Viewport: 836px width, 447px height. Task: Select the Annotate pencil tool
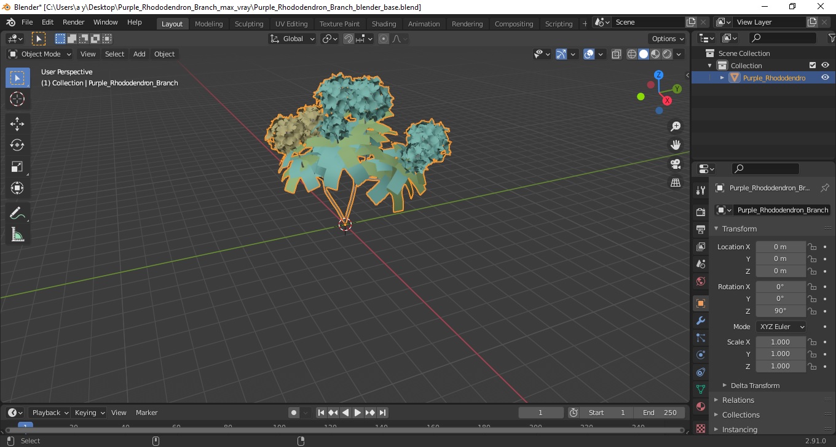(x=17, y=214)
